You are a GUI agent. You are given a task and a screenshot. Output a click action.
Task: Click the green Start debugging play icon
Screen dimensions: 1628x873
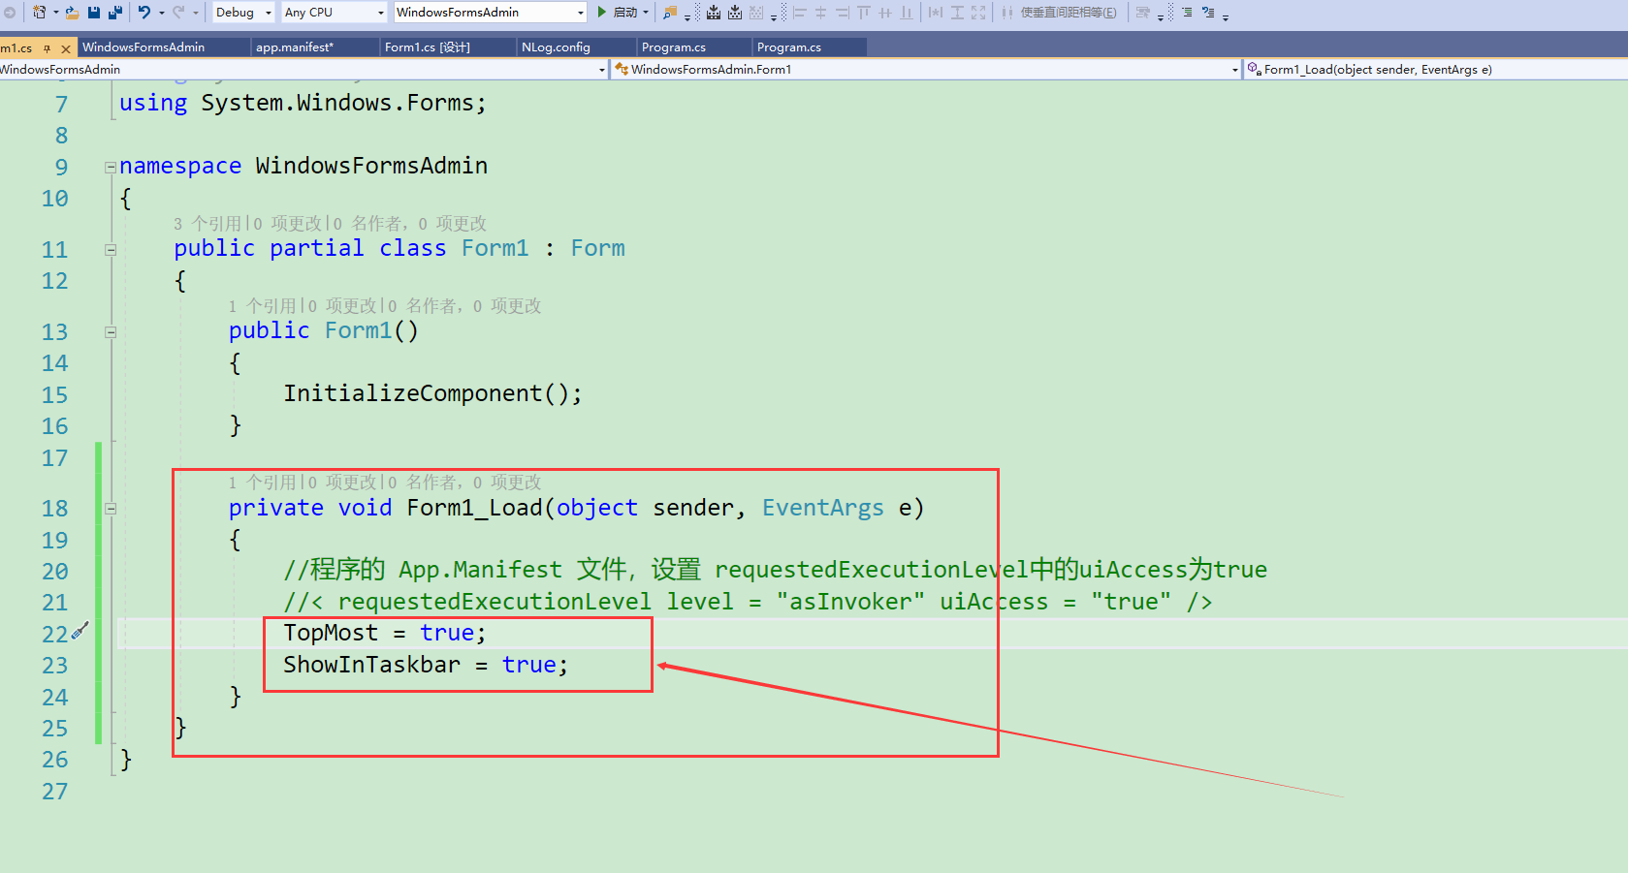click(x=601, y=13)
